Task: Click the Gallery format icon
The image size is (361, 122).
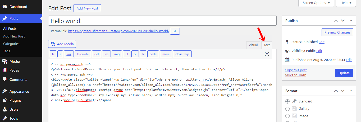Action: coord(294,109)
